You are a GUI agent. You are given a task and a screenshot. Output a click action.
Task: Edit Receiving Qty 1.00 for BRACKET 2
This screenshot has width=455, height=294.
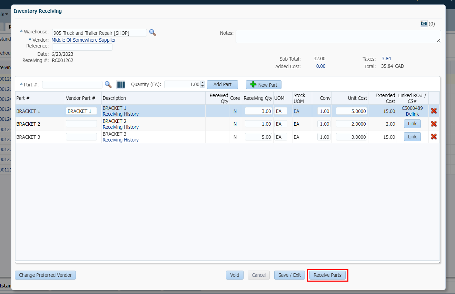(258, 124)
